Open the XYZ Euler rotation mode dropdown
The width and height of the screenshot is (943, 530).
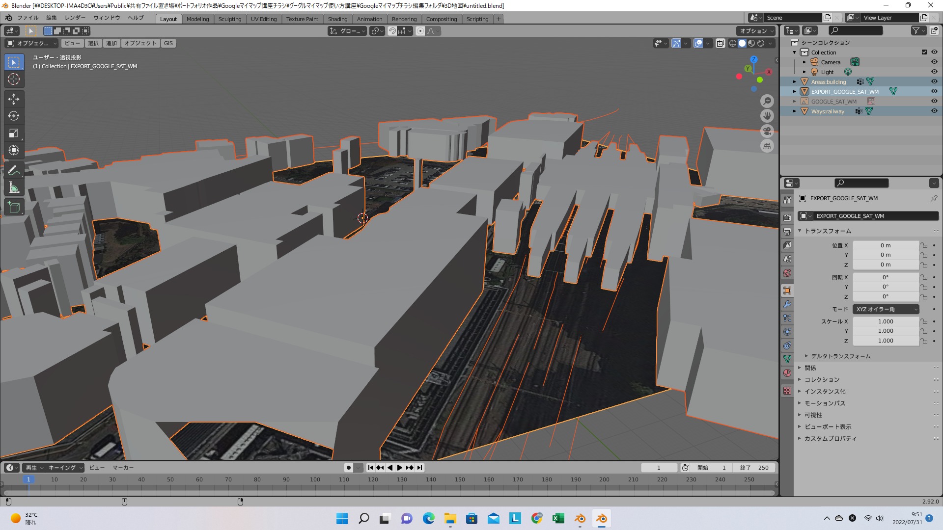(x=886, y=309)
